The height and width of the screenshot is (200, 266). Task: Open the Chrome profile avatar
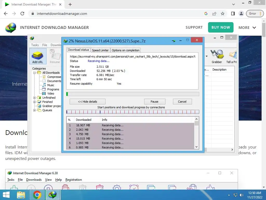click(x=241, y=14)
